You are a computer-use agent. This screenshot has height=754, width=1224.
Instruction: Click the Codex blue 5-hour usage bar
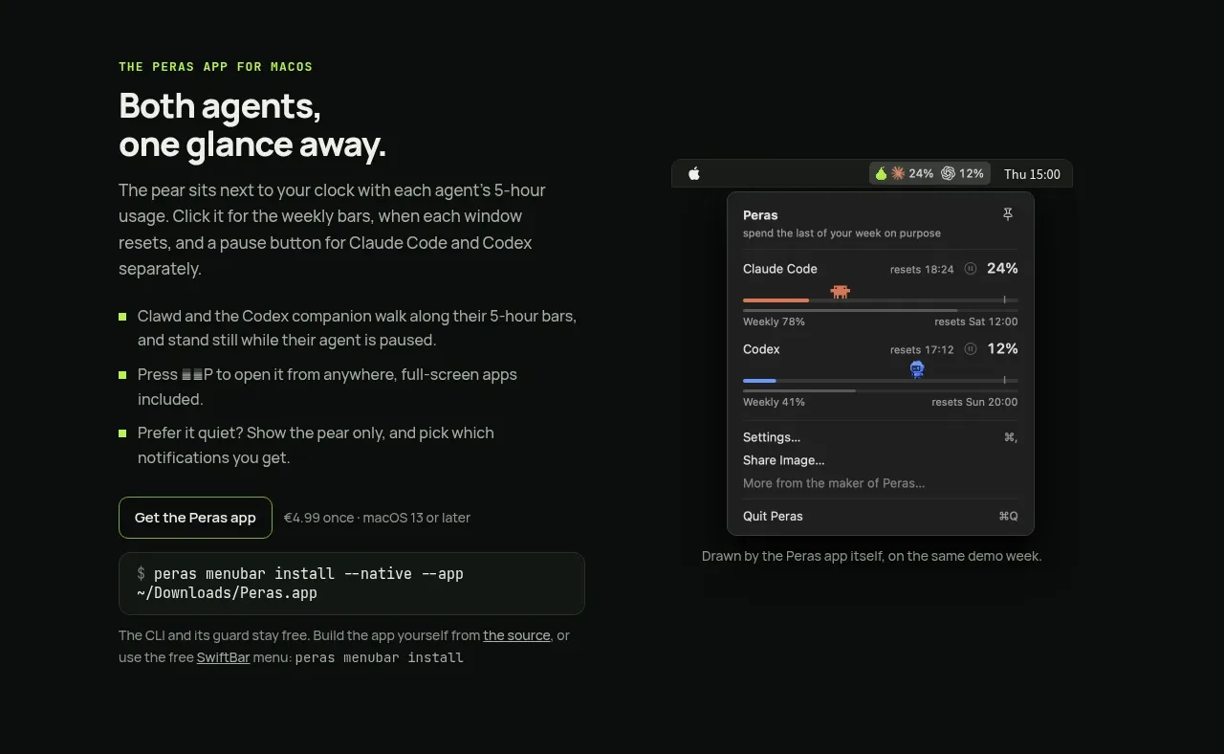point(759,381)
